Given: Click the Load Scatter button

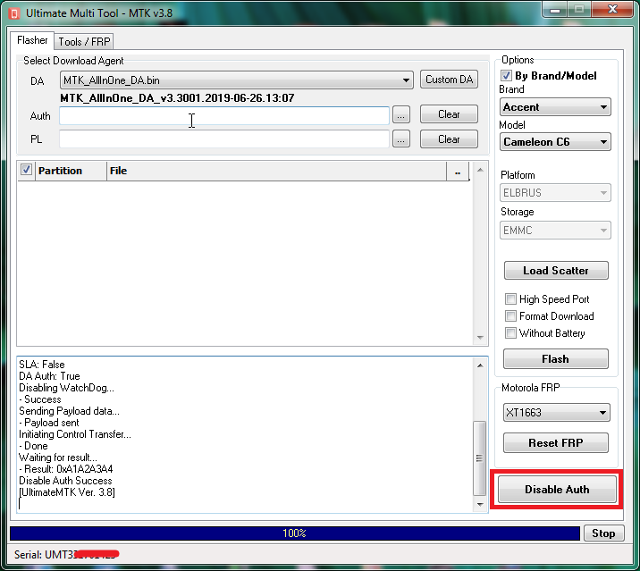Looking at the screenshot, I should point(556,270).
